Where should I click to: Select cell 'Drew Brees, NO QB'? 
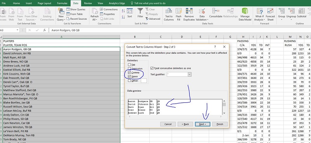tap(61, 61)
